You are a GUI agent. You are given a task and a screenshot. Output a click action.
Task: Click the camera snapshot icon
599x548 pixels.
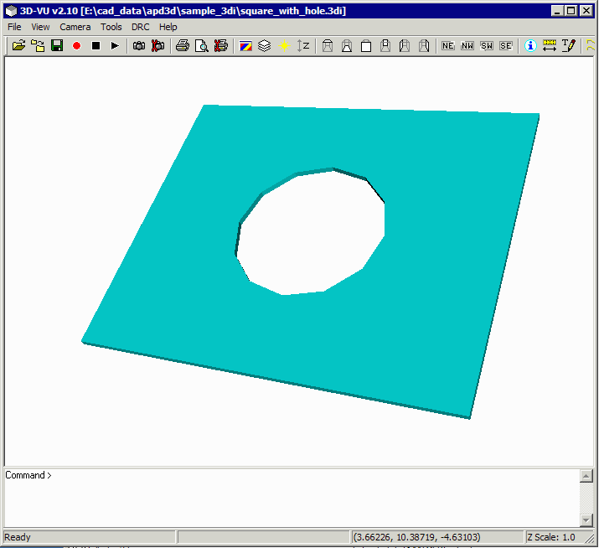point(139,45)
